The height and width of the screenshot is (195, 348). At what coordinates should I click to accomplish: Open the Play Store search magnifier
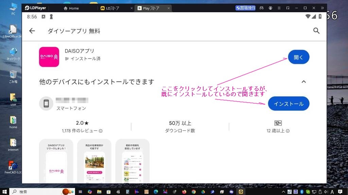coord(316,31)
